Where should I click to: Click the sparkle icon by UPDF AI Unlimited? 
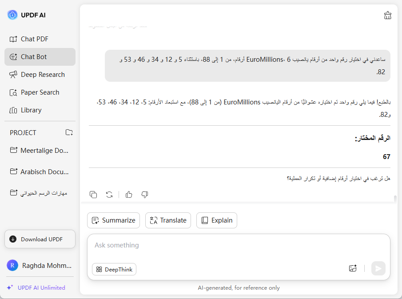pyautogui.click(x=10, y=287)
